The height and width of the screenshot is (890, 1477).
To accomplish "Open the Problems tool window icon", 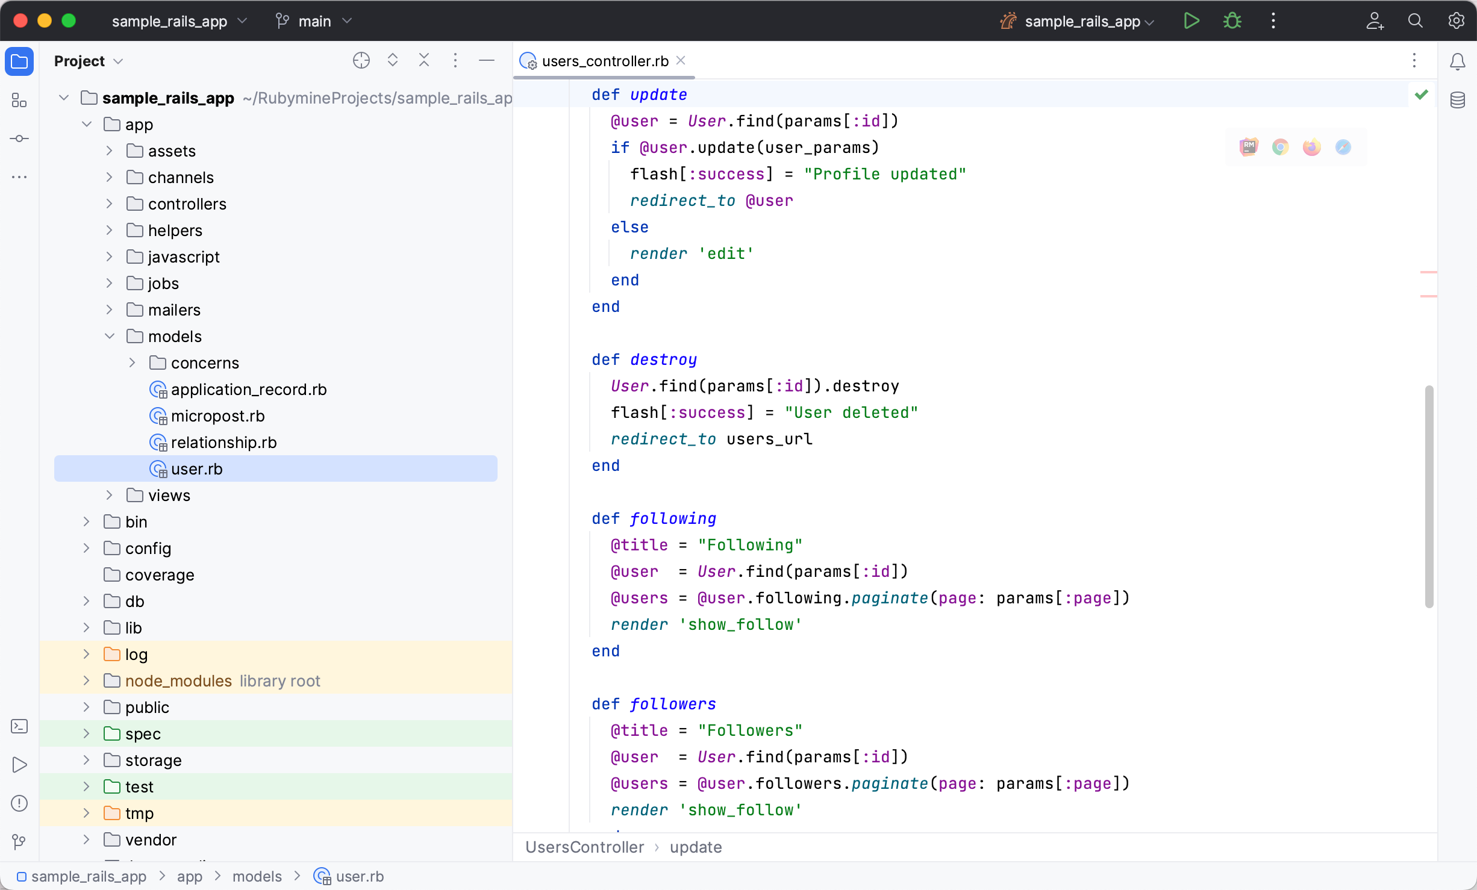I will coord(19,803).
